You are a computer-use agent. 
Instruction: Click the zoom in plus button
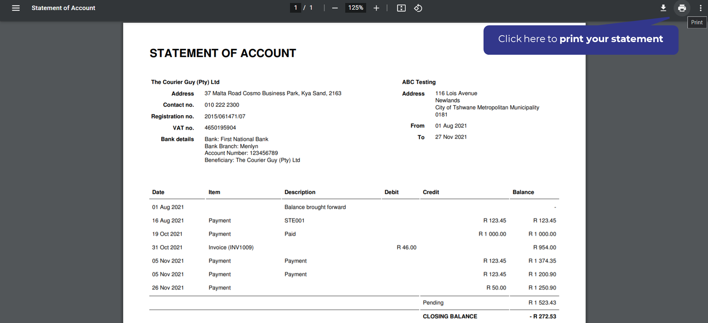376,8
